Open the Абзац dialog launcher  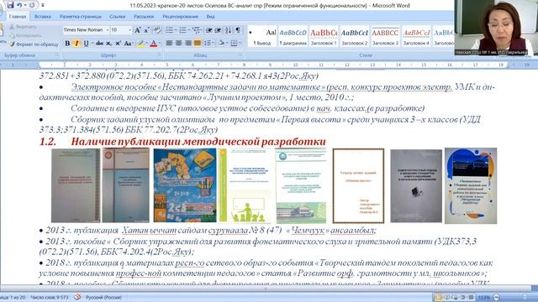click(x=240, y=55)
